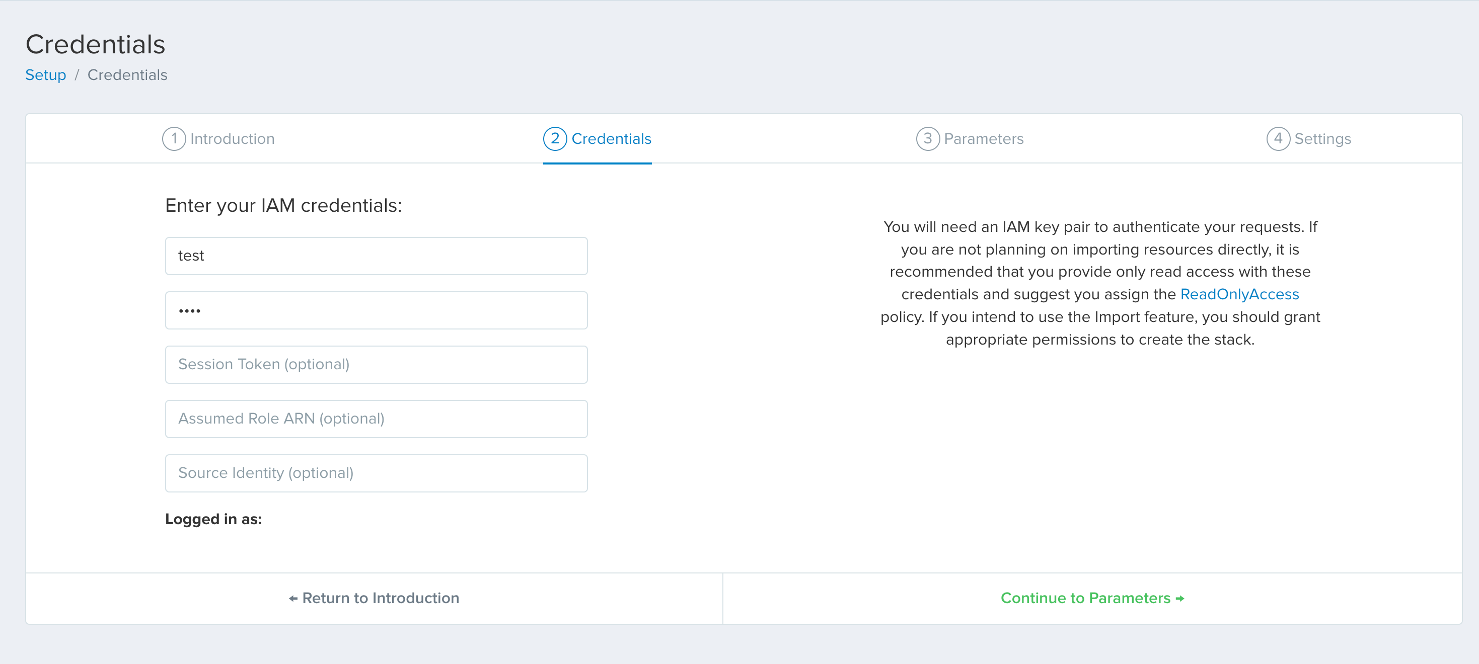
Task: Open the Credentials step tab
Action: click(x=610, y=138)
